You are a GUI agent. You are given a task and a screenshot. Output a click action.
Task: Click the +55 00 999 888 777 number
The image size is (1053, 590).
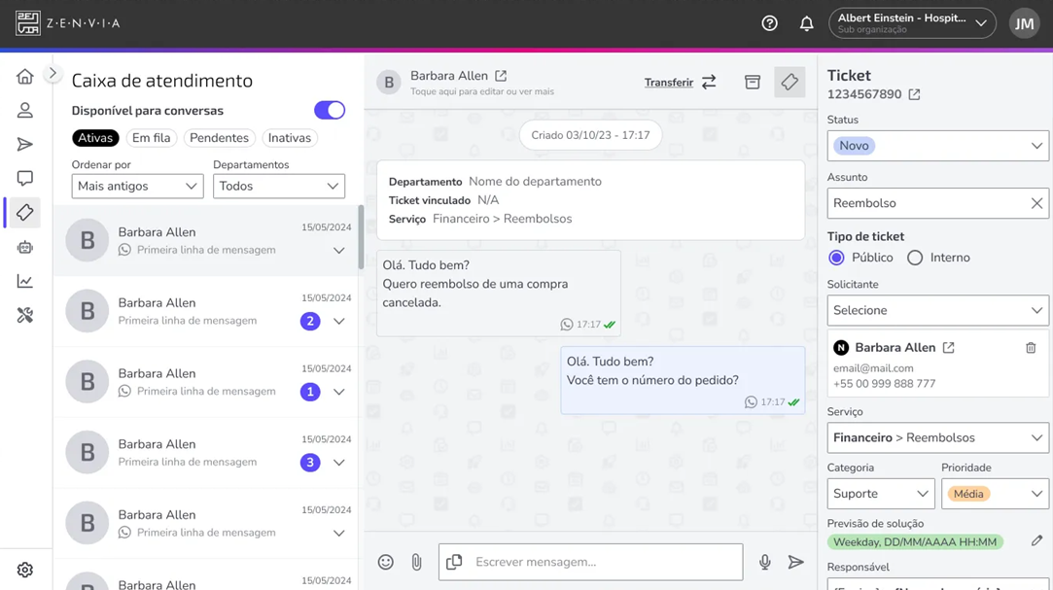point(885,383)
